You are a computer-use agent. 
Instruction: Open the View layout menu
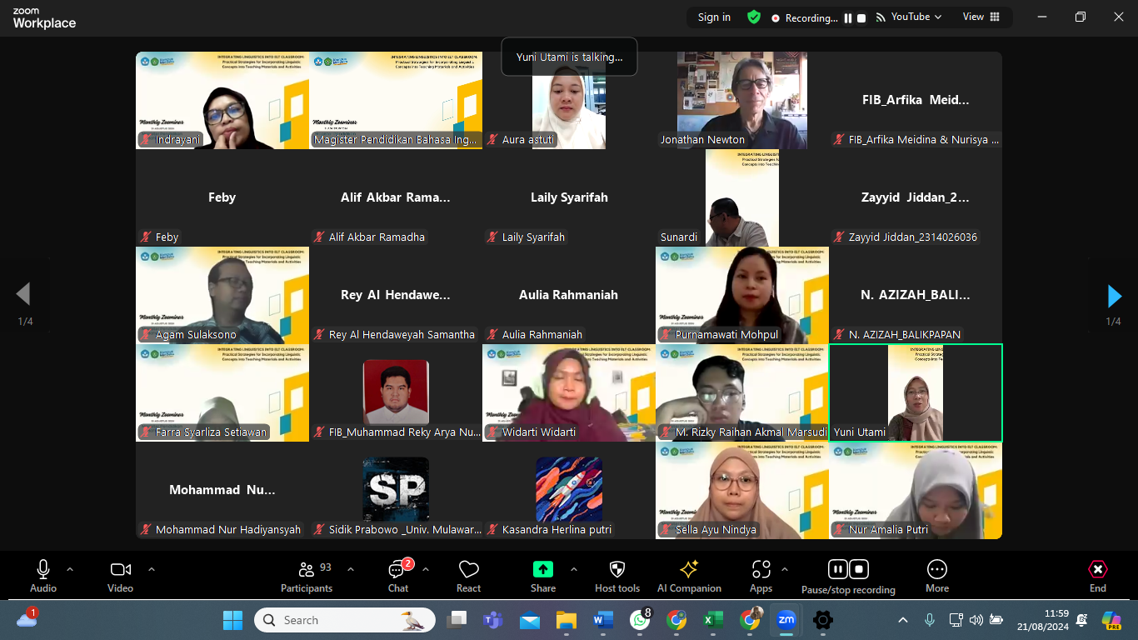(x=981, y=17)
